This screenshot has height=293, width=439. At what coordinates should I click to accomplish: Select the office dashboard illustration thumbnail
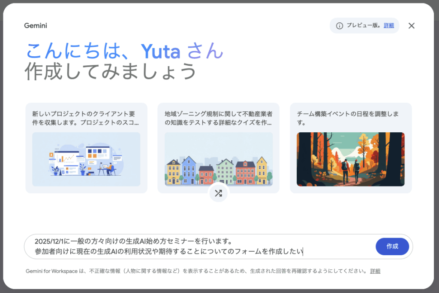coord(86,159)
